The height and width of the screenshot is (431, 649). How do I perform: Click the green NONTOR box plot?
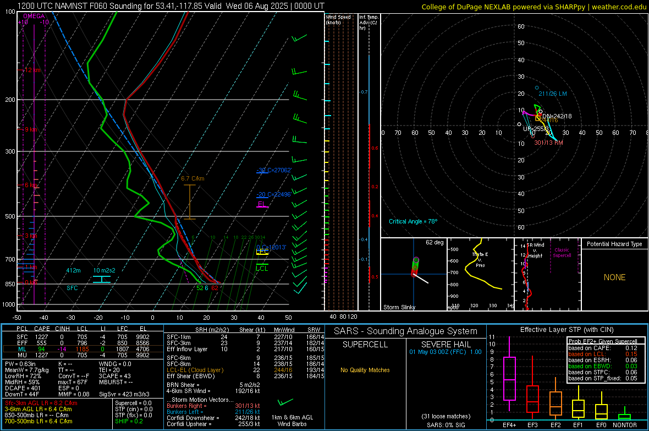coord(625,414)
